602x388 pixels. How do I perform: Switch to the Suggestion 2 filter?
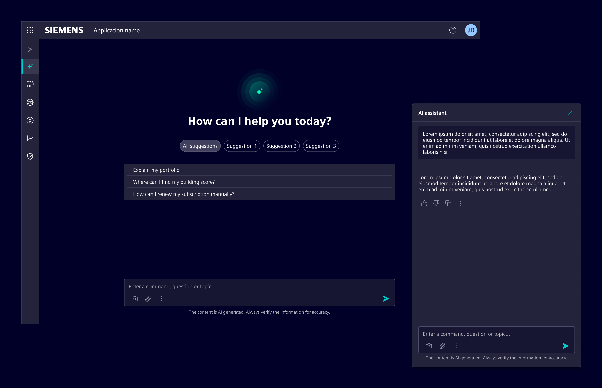pos(281,146)
